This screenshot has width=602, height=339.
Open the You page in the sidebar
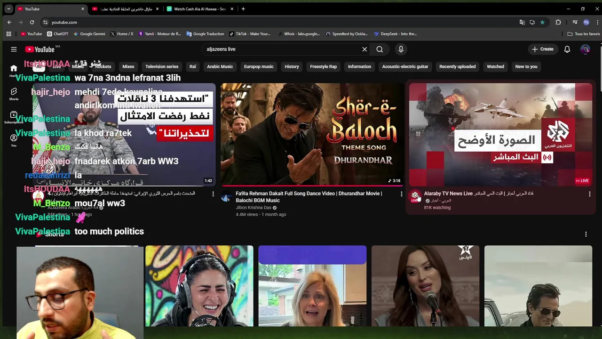pyautogui.click(x=14, y=140)
